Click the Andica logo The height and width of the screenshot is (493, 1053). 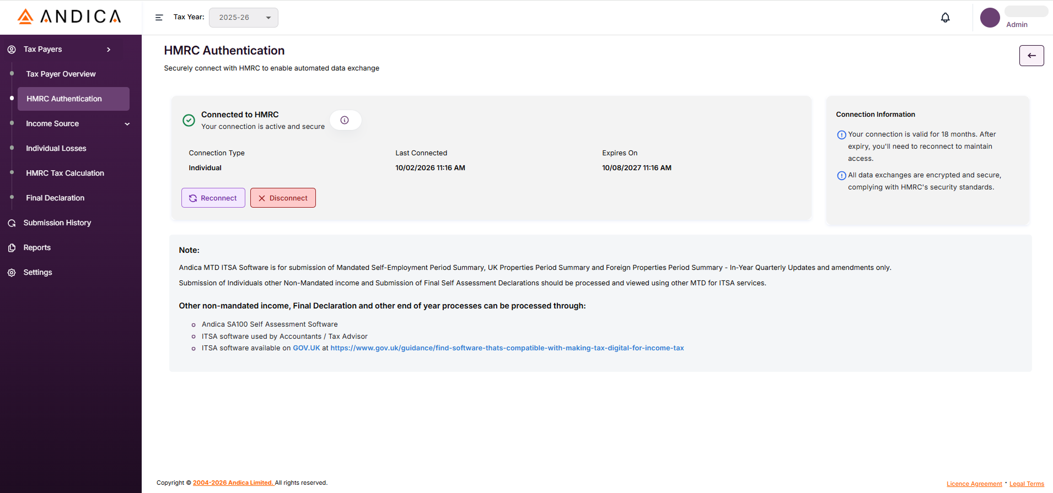[69, 17]
